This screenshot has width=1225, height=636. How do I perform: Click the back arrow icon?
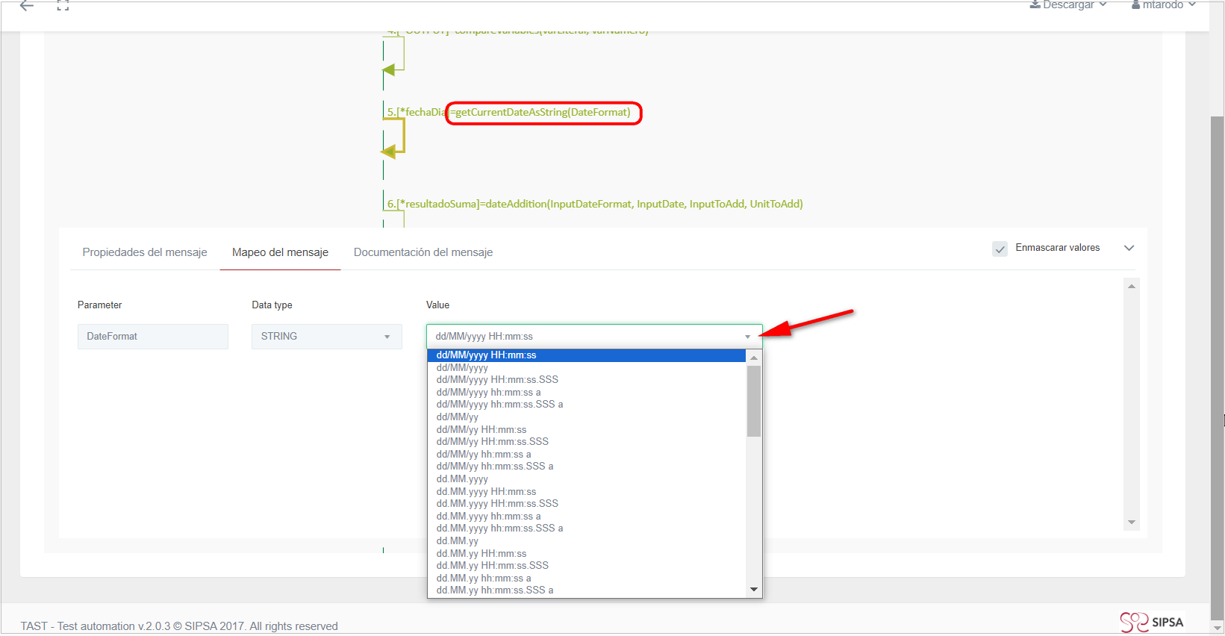27,6
